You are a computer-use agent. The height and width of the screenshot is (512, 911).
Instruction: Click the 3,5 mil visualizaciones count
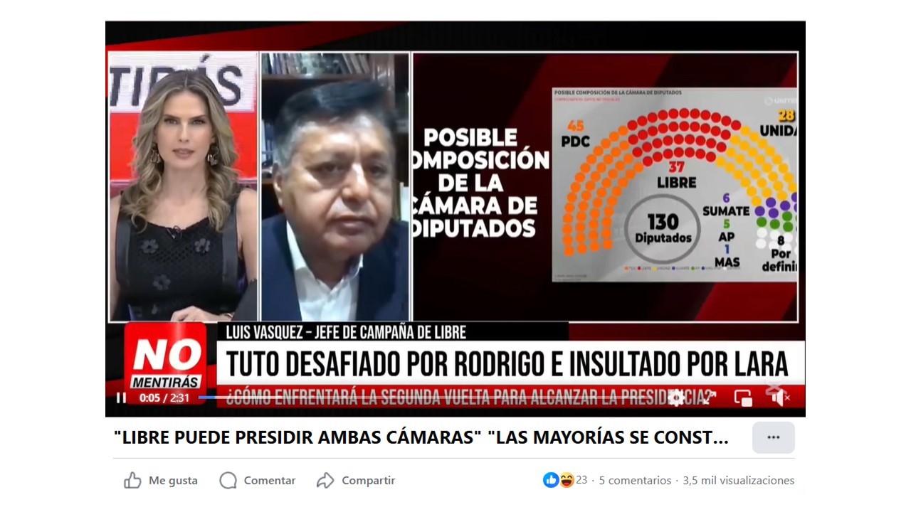pyautogui.click(x=739, y=481)
